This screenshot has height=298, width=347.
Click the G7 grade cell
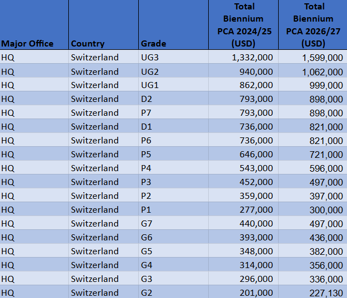pyautogui.click(x=147, y=224)
